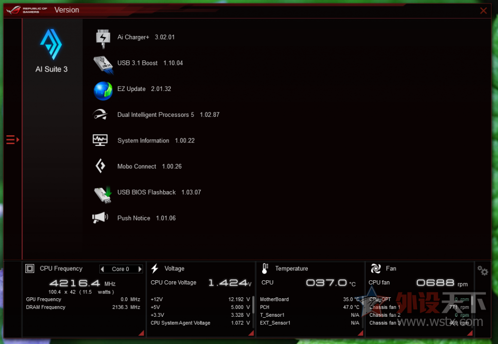Image resolution: width=498 pixels, height=344 pixels.
Task: Click the Fan panel icon
Action: click(376, 269)
